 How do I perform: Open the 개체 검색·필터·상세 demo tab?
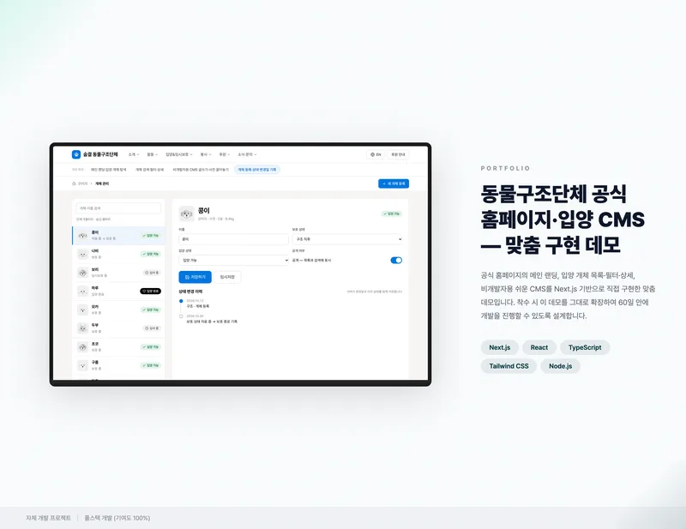[x=149, y=170]
